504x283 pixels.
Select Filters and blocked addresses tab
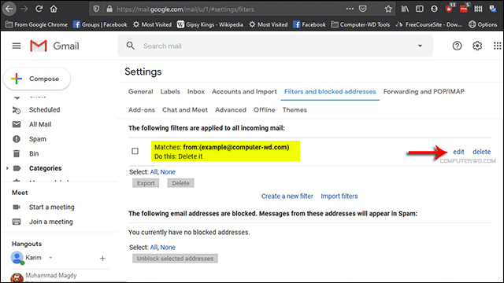click(330, 91)
